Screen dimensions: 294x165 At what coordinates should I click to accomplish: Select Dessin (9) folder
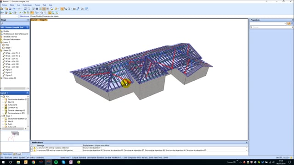(x=7, y=50)
